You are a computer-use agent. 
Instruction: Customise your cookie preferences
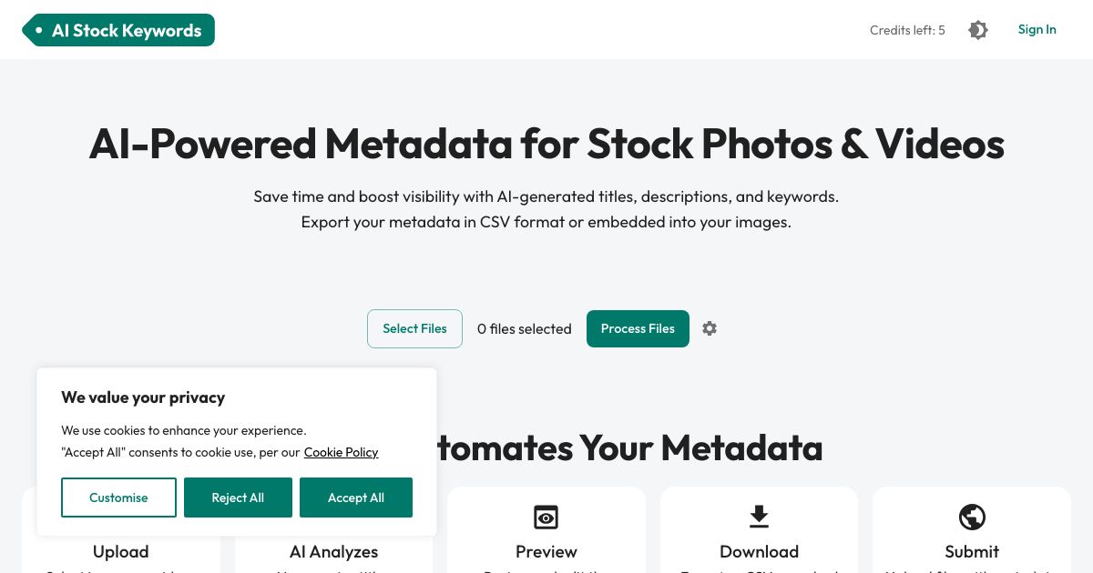(118, 498)
